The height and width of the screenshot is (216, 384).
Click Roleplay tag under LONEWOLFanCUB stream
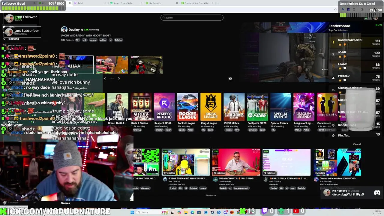tap(193, 188)
